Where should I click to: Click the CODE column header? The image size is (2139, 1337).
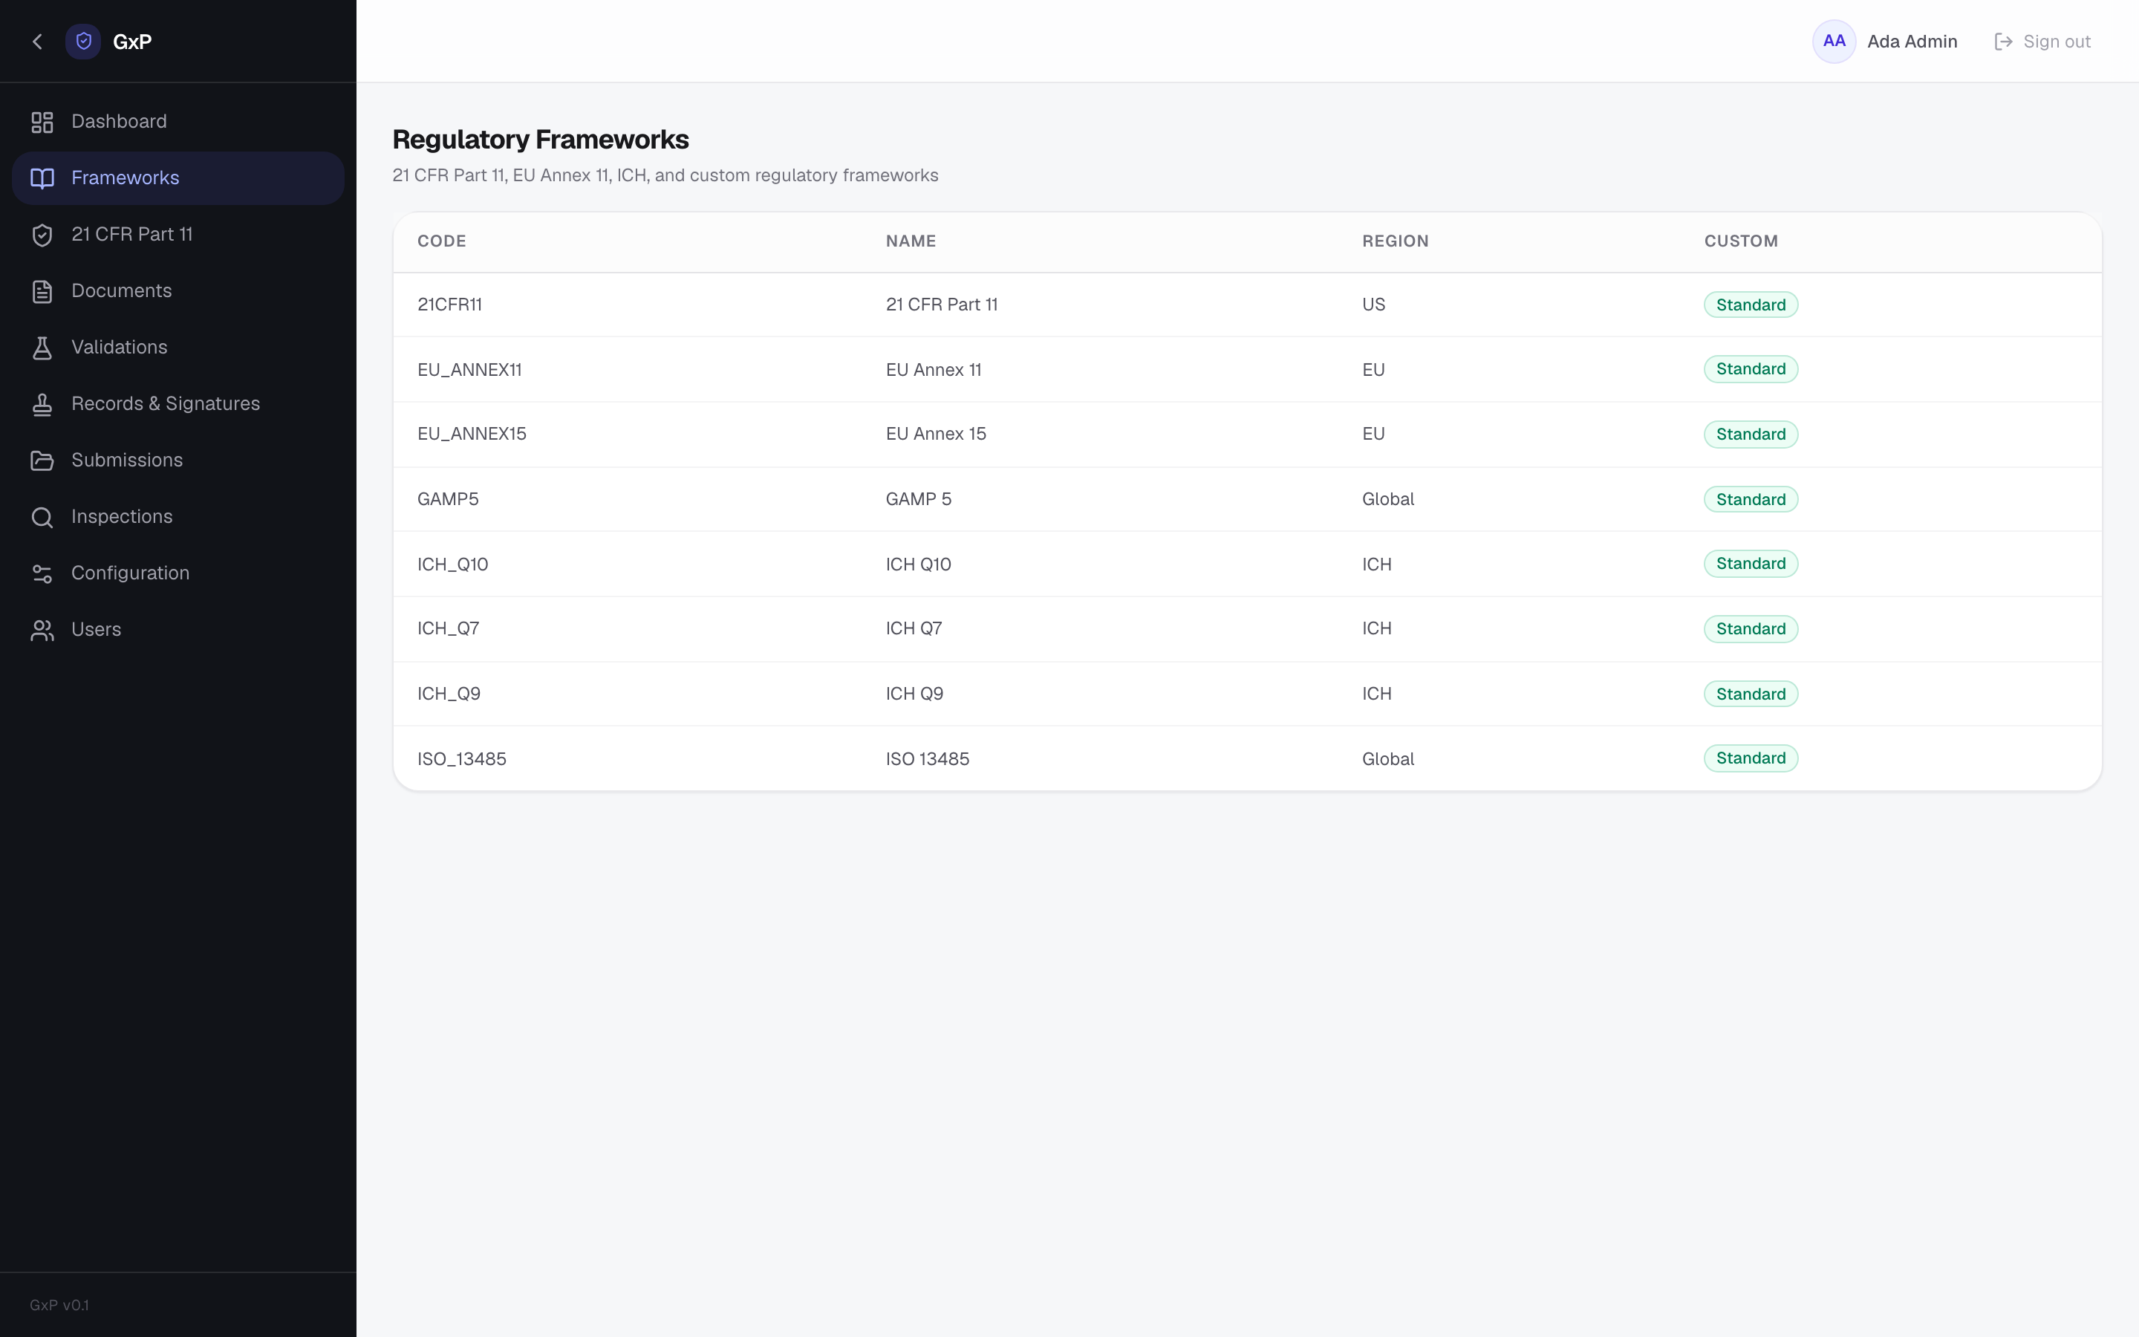coord(442,241)
